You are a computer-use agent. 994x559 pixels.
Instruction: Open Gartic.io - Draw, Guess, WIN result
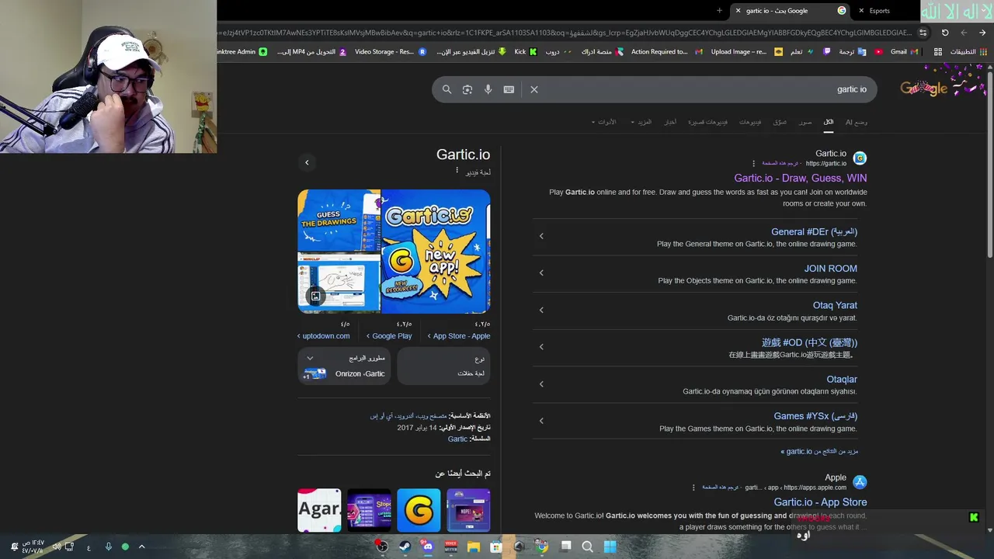800,178
